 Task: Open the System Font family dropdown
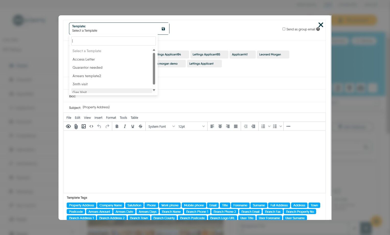(x=162, y=126)
